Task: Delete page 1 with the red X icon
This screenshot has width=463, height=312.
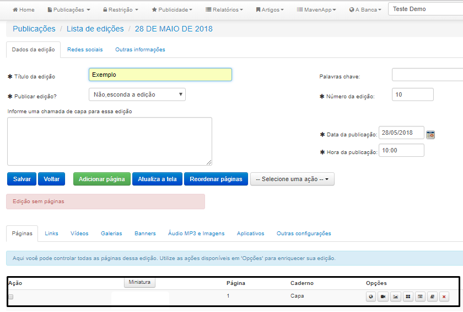Action: coord(444,297)
